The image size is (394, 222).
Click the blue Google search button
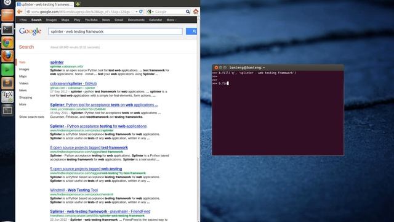point(191,31)
